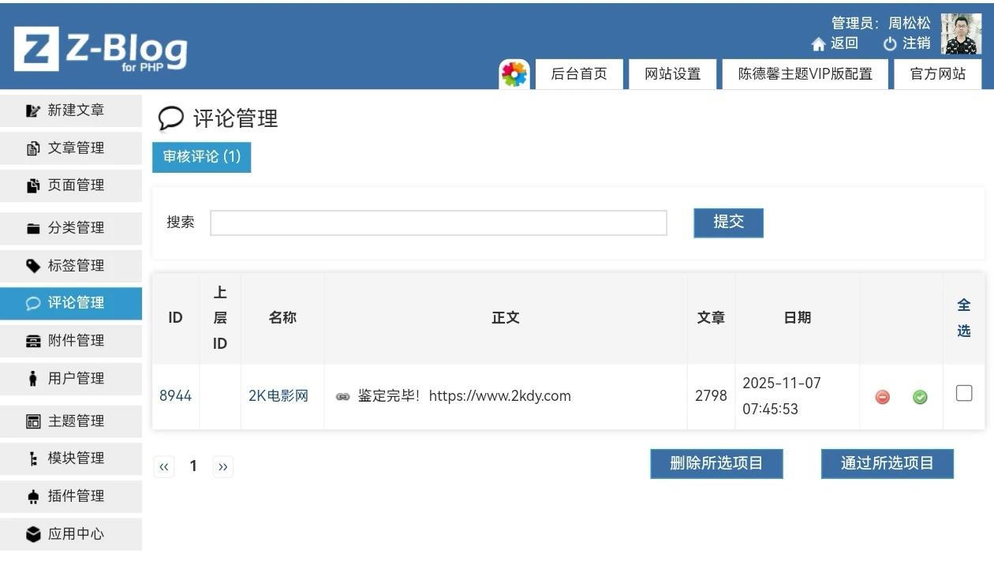The height and width of the screenshot is (565, 994).
Task: Click the 删除所选项目 button
Action: tap(716, 464)
